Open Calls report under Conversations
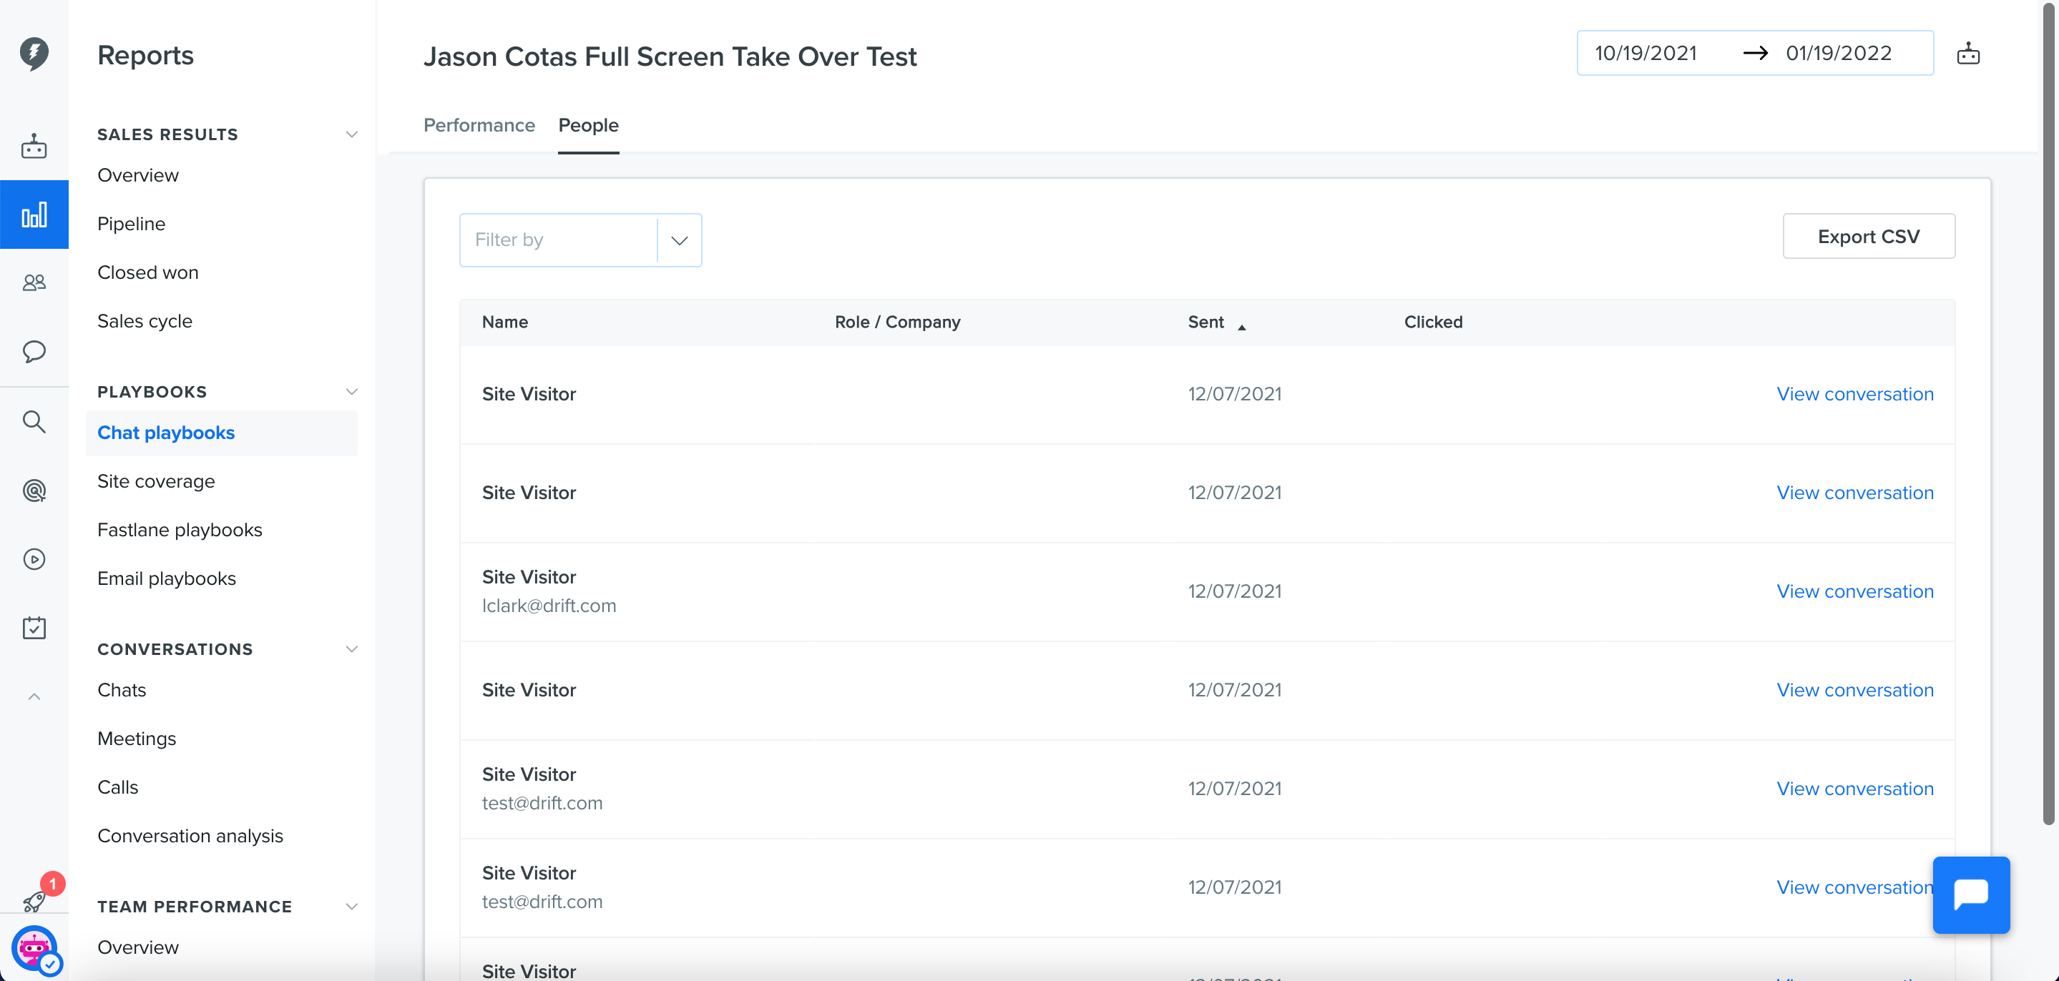Image resolution: width=2059 pixels, height=981 pixels. click(117, 787)
